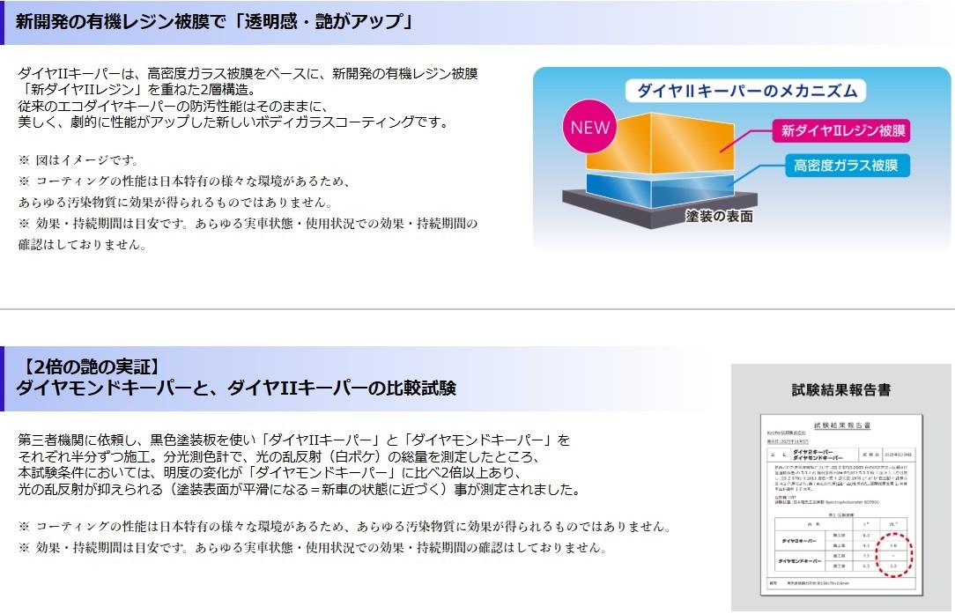Click the upper note line ending 効果・持続期間の
The image size is (955, 614).
(x=248, y=224)
